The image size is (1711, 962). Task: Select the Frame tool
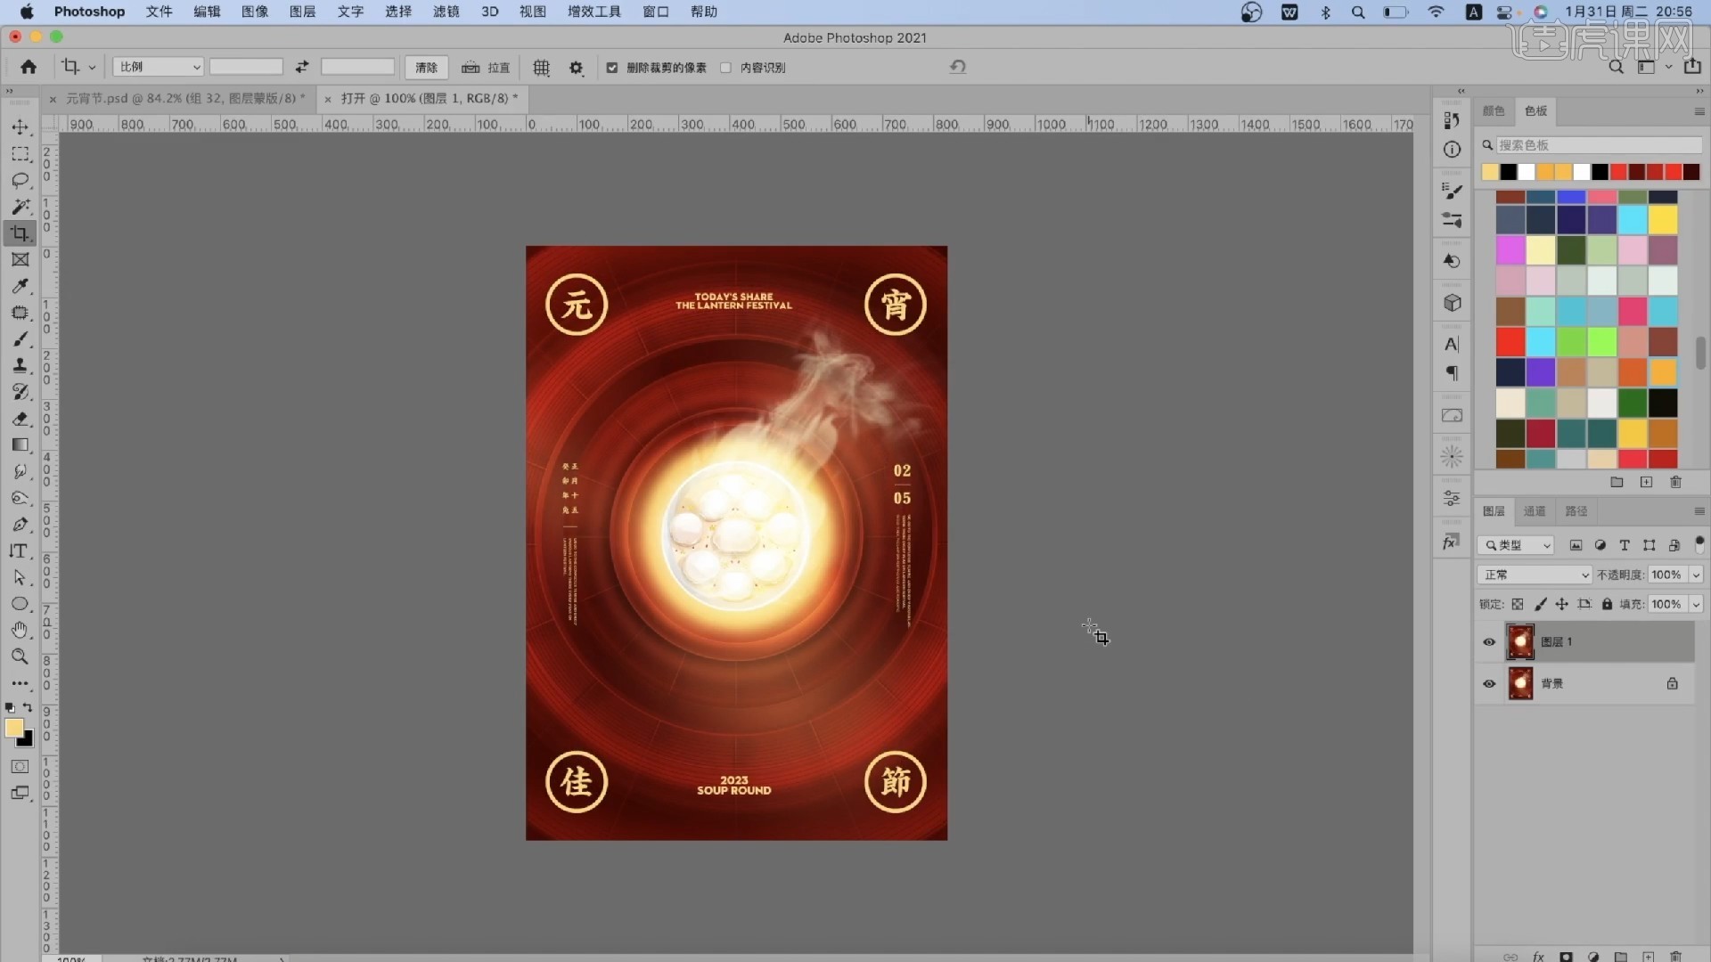tap(20, 259)
